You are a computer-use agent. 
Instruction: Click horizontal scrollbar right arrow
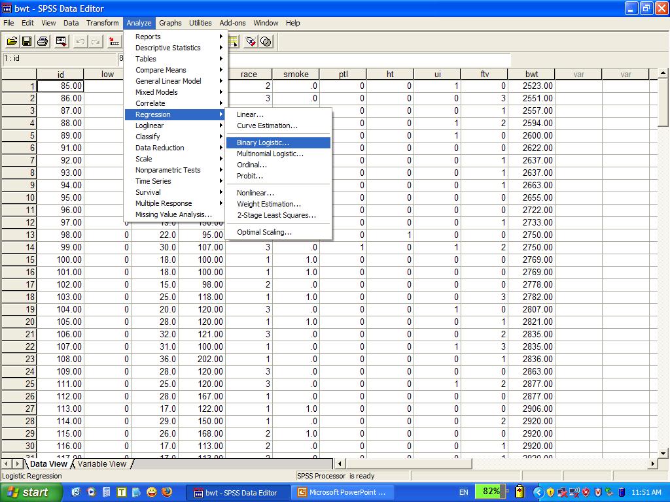click(652, 463)
